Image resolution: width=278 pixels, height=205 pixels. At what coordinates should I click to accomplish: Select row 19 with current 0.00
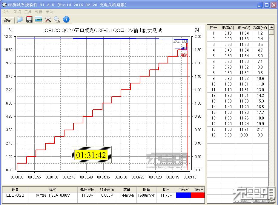(238, 135)
